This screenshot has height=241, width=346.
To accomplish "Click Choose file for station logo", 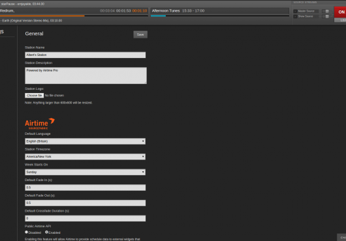I will pyautogui.click(x=34, y=95).
